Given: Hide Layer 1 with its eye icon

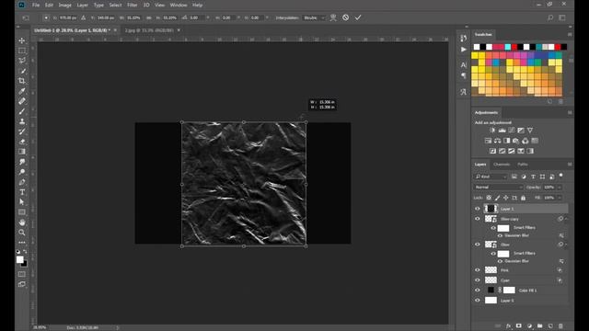Looking at the screenshot, I should pos(478,209).
